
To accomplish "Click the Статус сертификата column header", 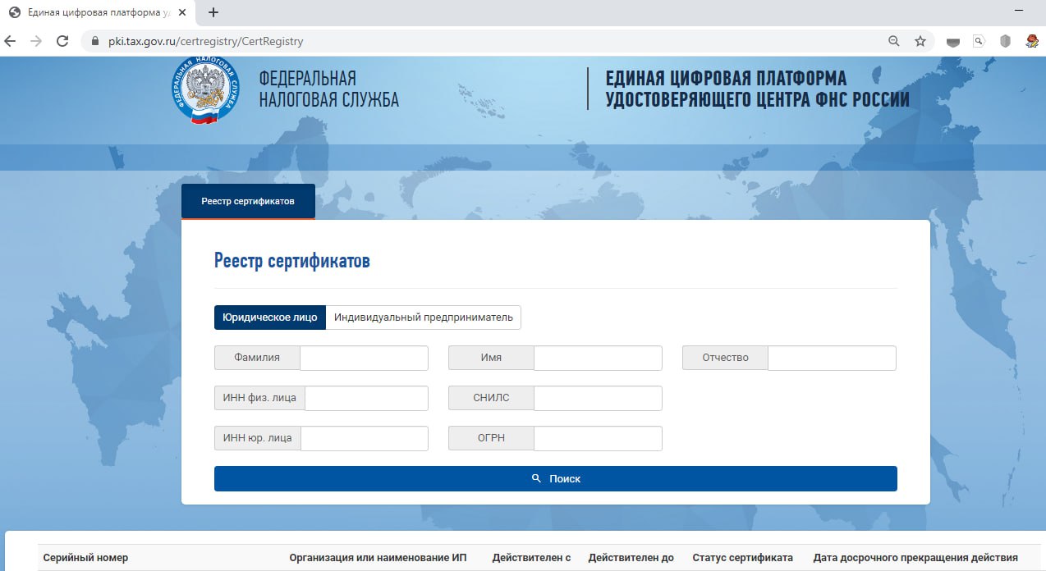I will (743, 558).
